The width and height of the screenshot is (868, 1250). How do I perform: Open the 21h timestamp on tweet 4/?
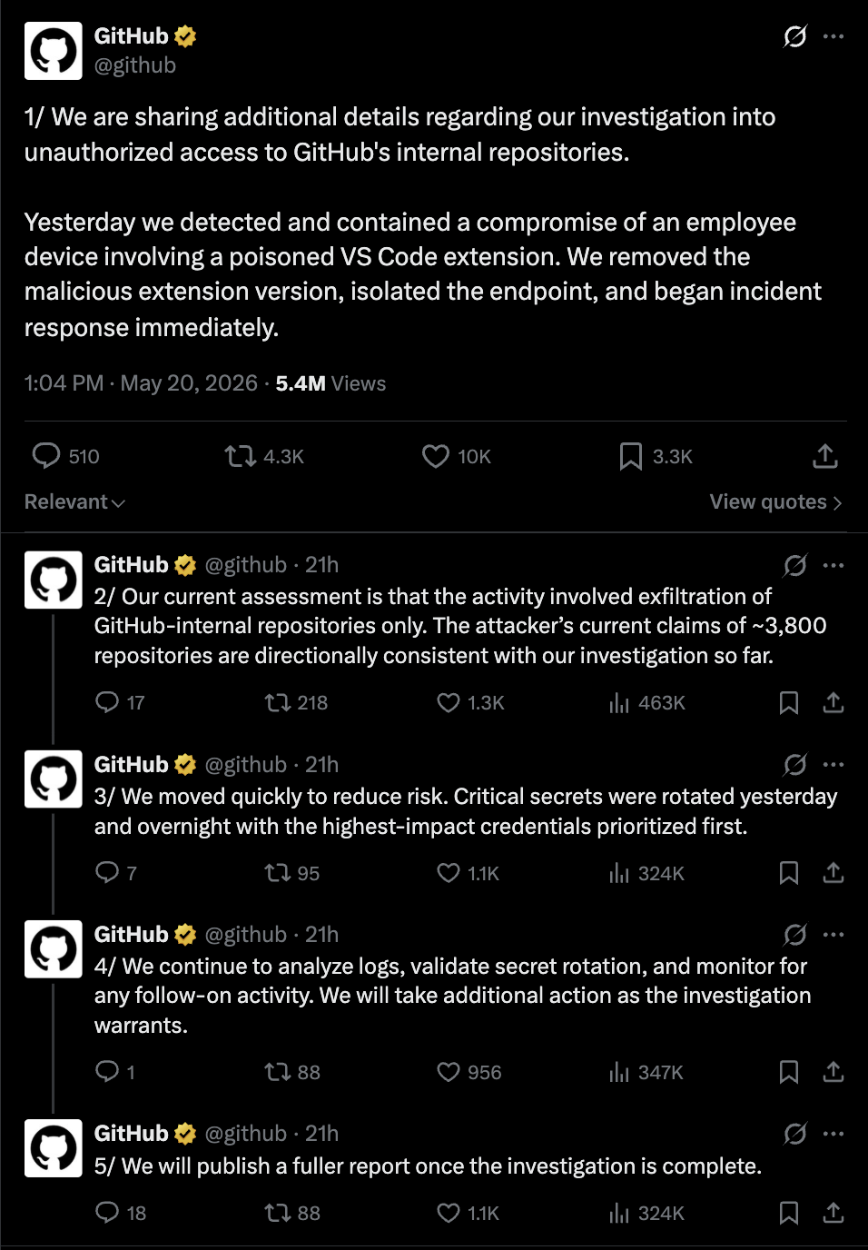coord(321,935)
